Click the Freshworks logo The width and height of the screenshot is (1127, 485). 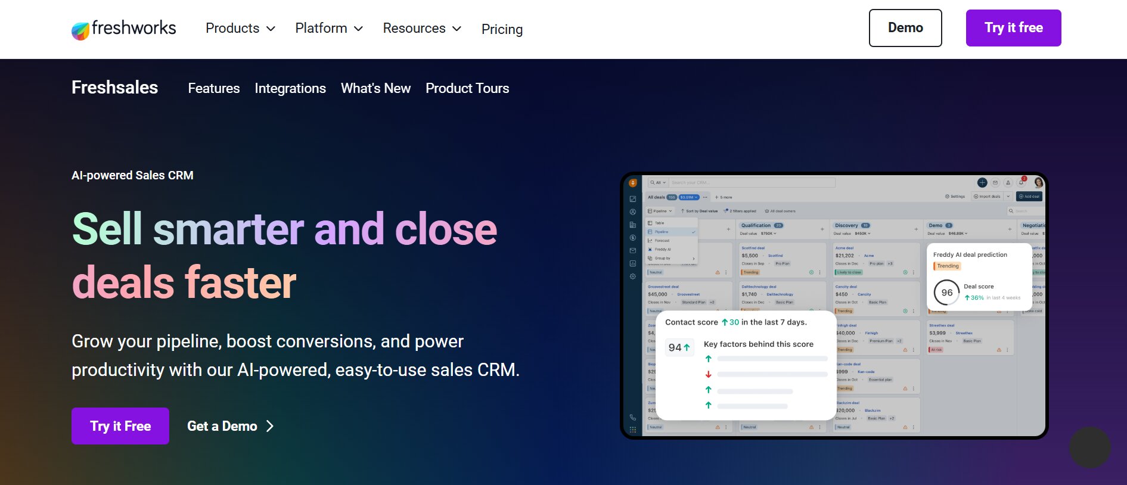click(123, 29)
